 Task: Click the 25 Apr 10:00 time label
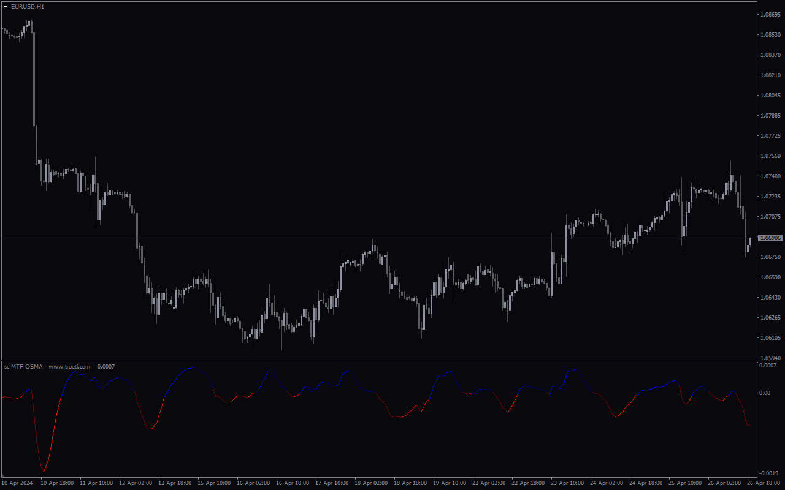pos(685,483)
